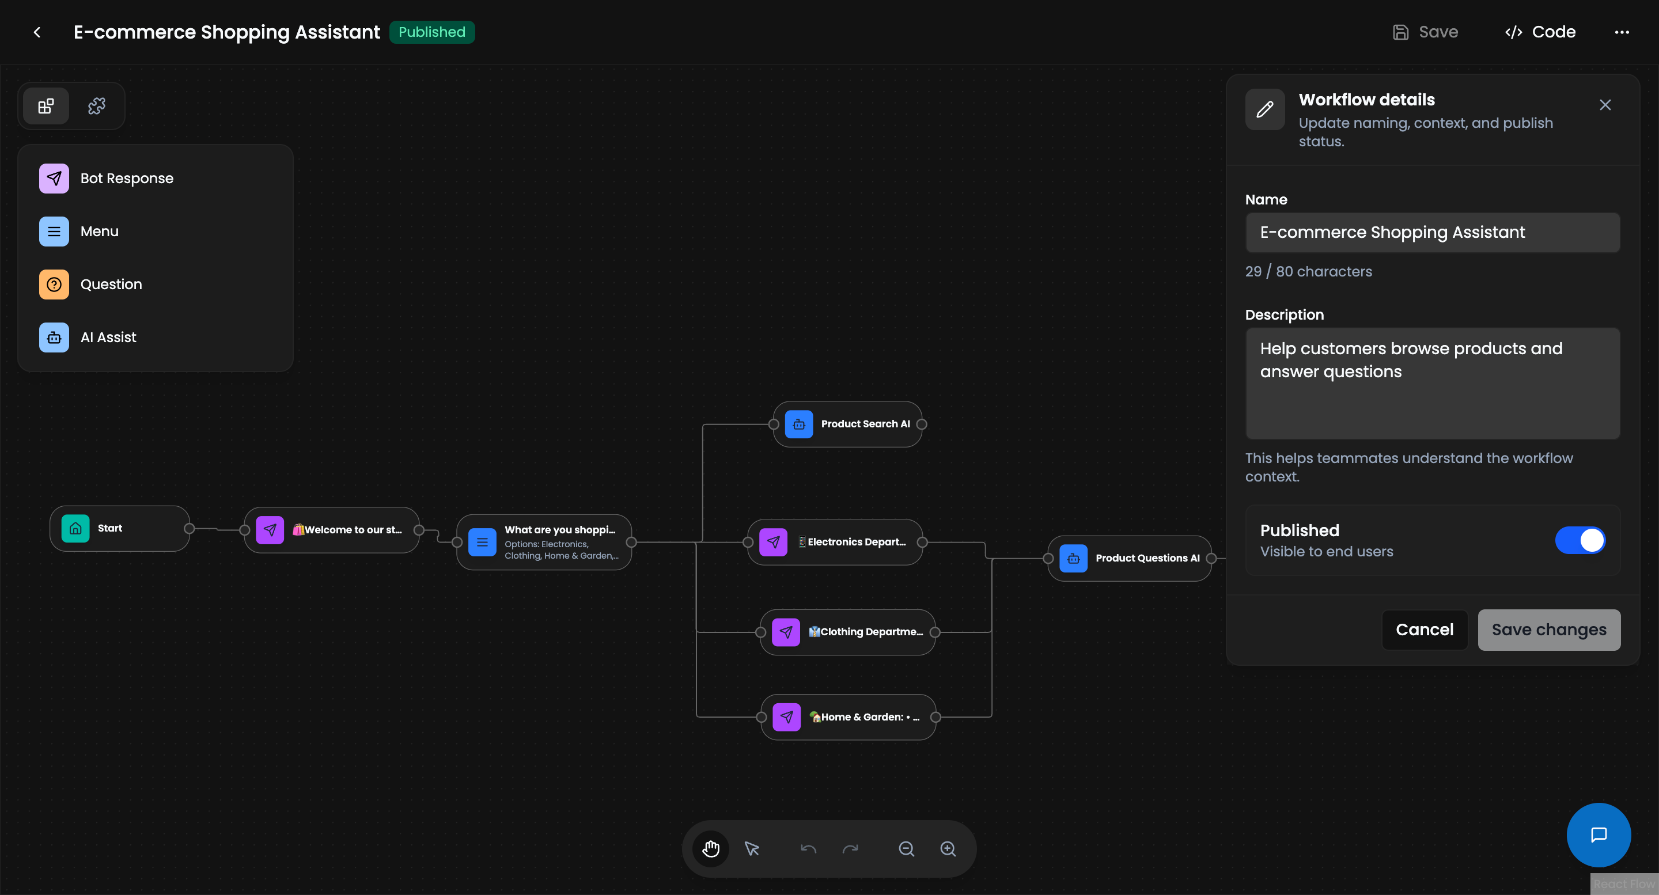The height and width of the screenshot is (895, 1659).
Task: Select the Question node type
Action: point(111,284)
